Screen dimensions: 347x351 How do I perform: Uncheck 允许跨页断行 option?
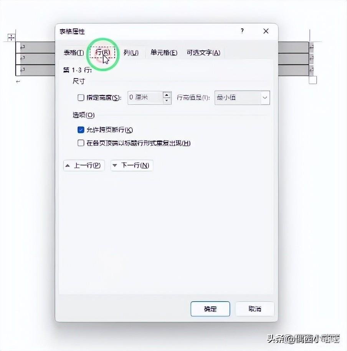(x=81, y=130)
